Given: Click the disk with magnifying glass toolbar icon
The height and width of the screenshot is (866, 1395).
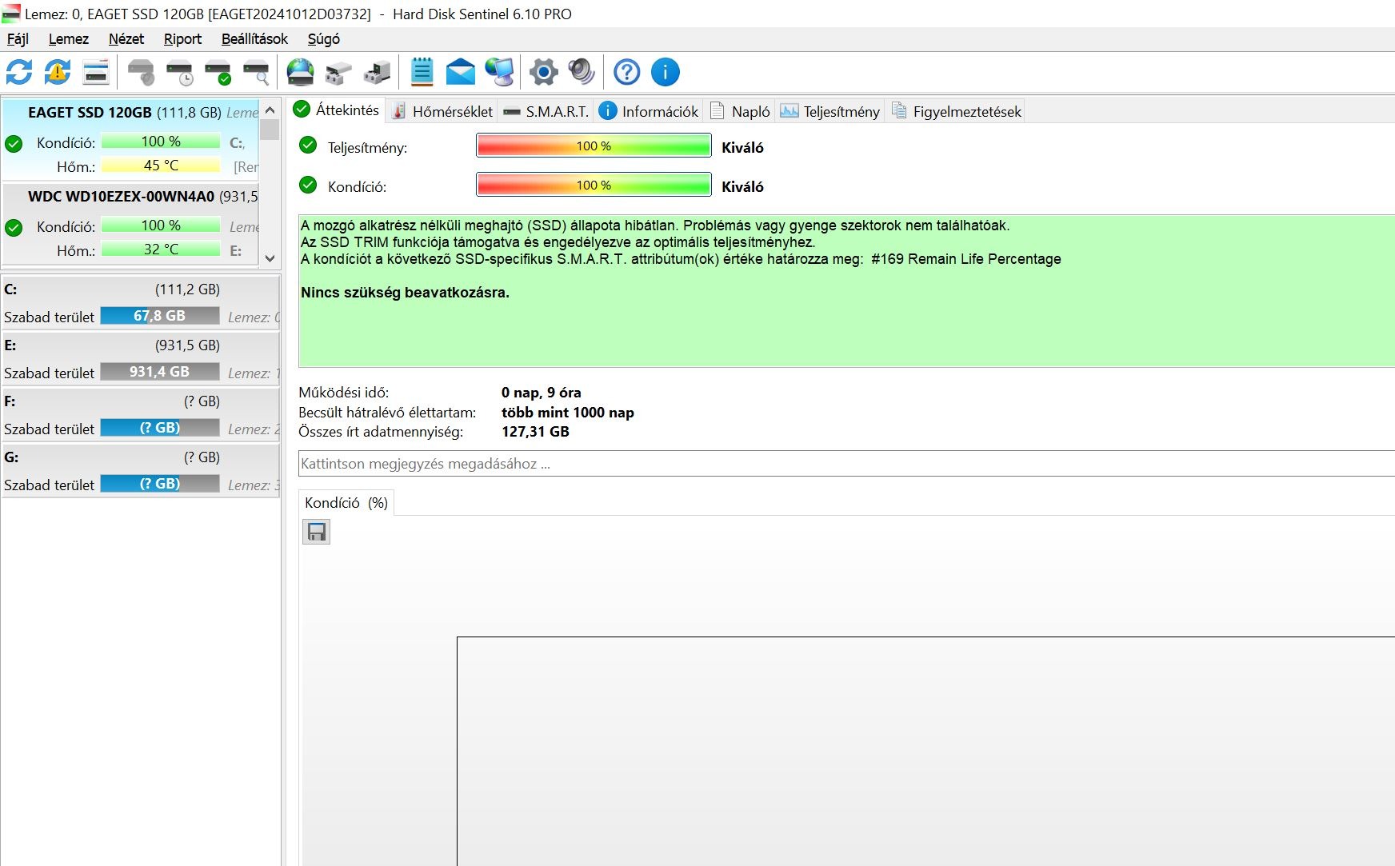Looking at the screenshot, I should tap(257, 72).
